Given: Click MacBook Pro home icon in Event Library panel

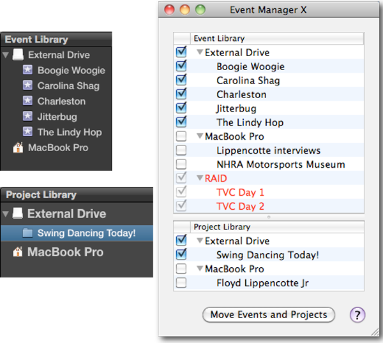Looking at the screenshot, I should tap(18, 147).
